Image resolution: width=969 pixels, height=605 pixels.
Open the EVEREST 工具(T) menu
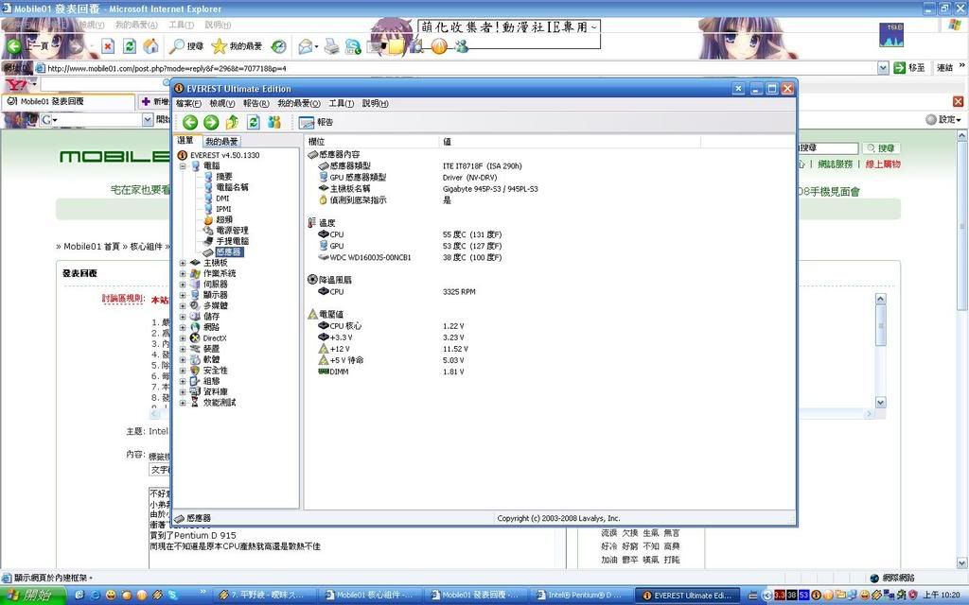tap(341, 104)
